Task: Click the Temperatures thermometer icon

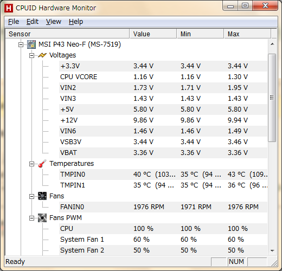Action: click(42, 164)
